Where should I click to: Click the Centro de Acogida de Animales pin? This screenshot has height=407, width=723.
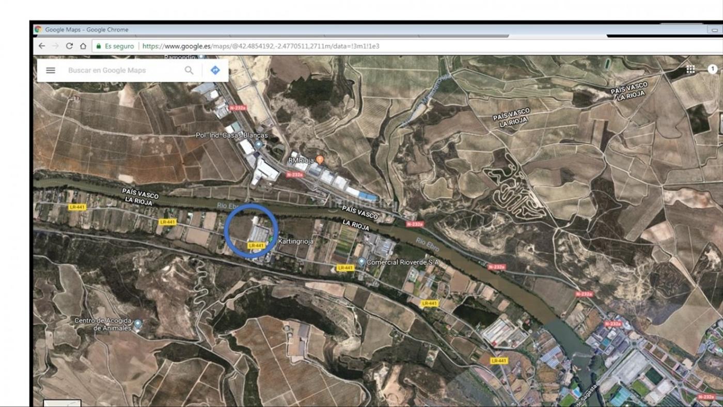[x=138, y=324]
